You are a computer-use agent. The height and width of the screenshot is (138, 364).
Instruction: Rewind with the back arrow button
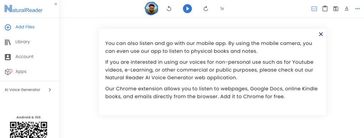pos(169,9)
